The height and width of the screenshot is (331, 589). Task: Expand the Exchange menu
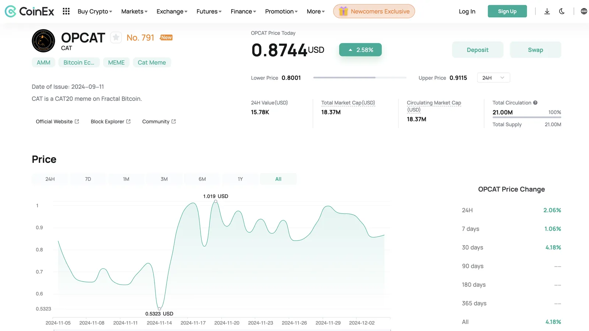[x=172, y=11]
